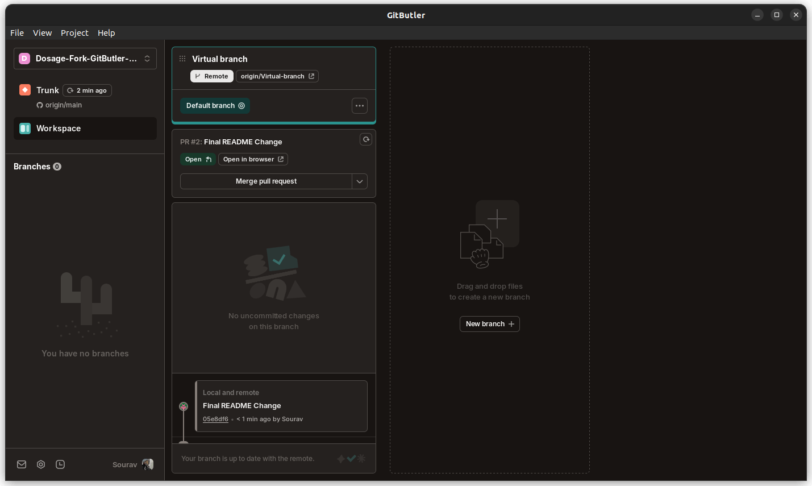Viewport: 812px width, 486px height.
Task: Click the GitHub icon beside origin/main
Action: pos(39,105)
